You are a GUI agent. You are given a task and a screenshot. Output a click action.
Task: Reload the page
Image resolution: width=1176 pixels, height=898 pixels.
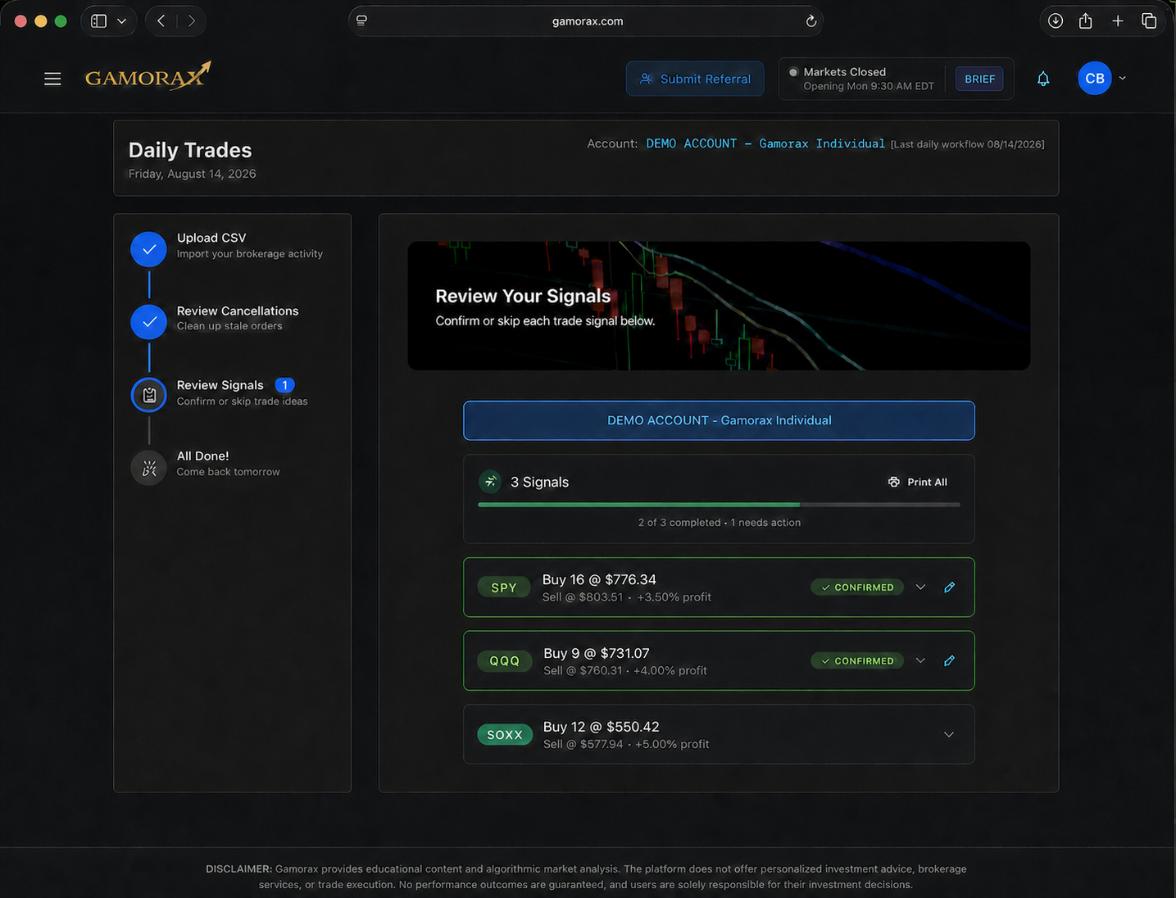811,21
